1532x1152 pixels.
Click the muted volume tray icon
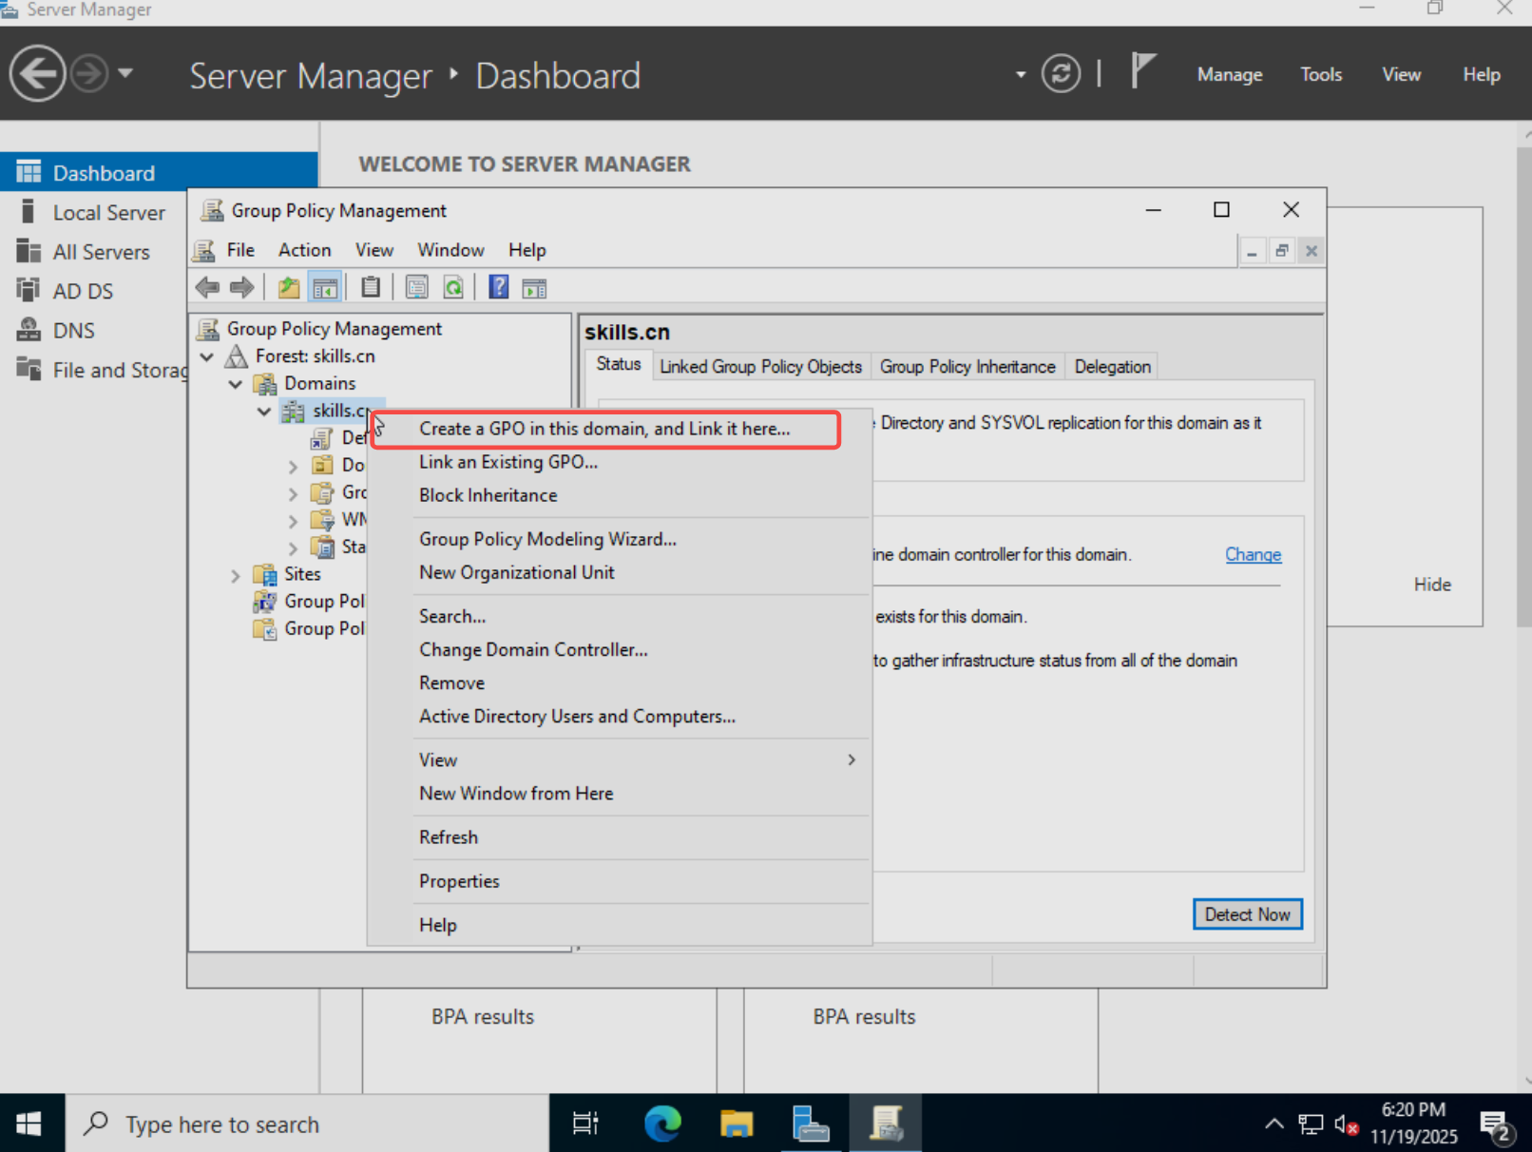(1345, 1125)
